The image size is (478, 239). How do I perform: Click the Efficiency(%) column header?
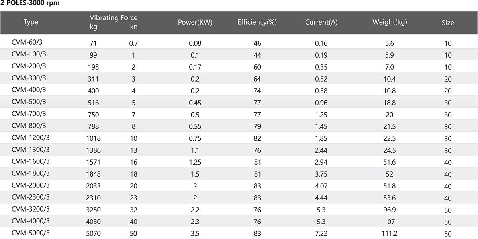(257, 22)
